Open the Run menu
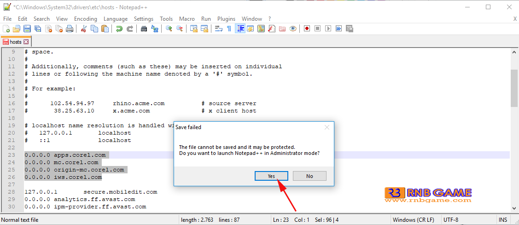519x225 pixels. point(206,19)
